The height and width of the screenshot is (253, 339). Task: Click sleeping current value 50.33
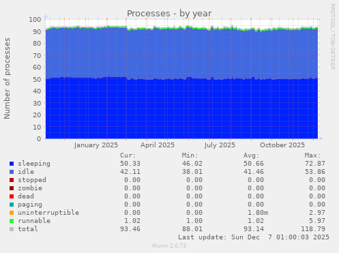click(x=130, y=164)
